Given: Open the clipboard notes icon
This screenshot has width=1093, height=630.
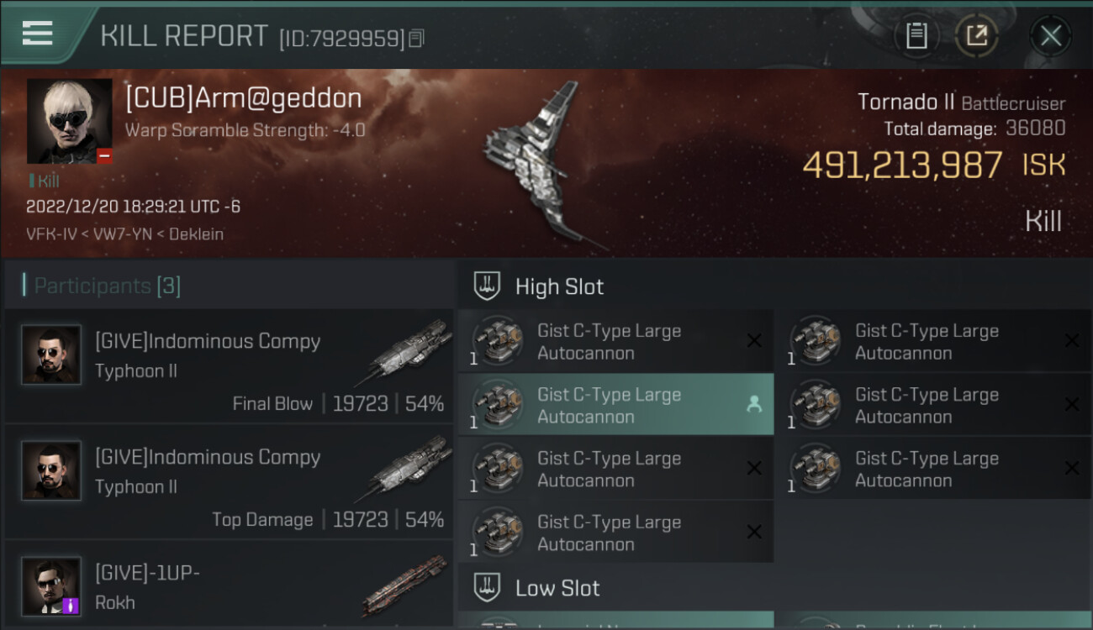Looking at the screenshot, I should pos(916,35).
